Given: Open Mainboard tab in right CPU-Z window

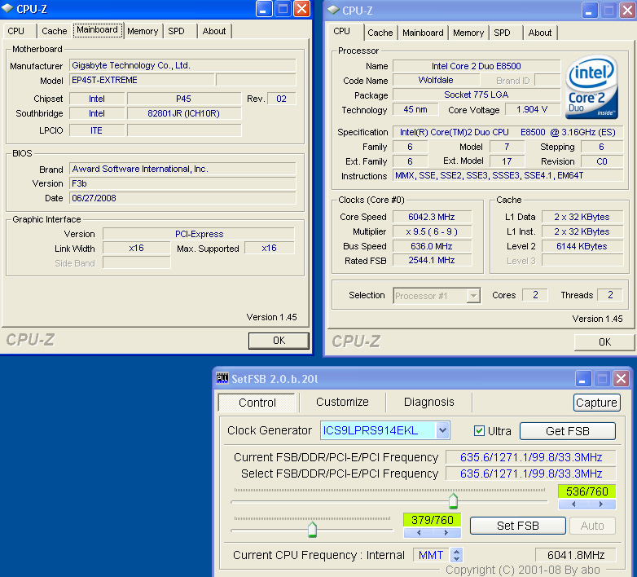Looking at the screenshot, I should click(x=423, y=33).
